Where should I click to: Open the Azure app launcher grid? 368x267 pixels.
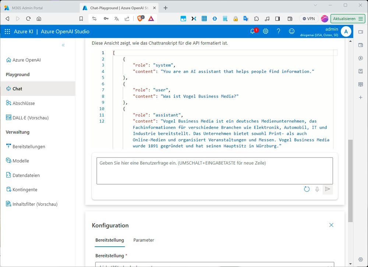[x=7, y=31]
